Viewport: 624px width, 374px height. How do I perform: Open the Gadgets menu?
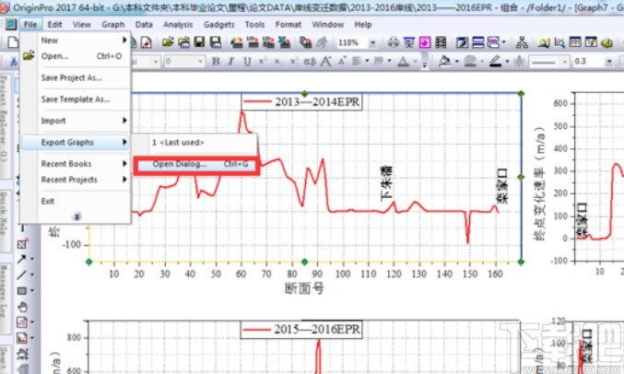coord(218,25)
